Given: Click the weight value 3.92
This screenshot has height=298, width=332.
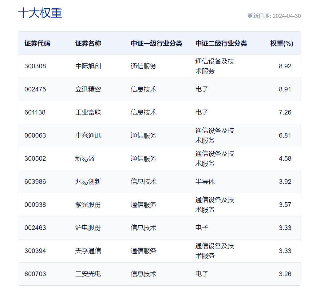Looking at the screenshot, I should tap(285, 182).
